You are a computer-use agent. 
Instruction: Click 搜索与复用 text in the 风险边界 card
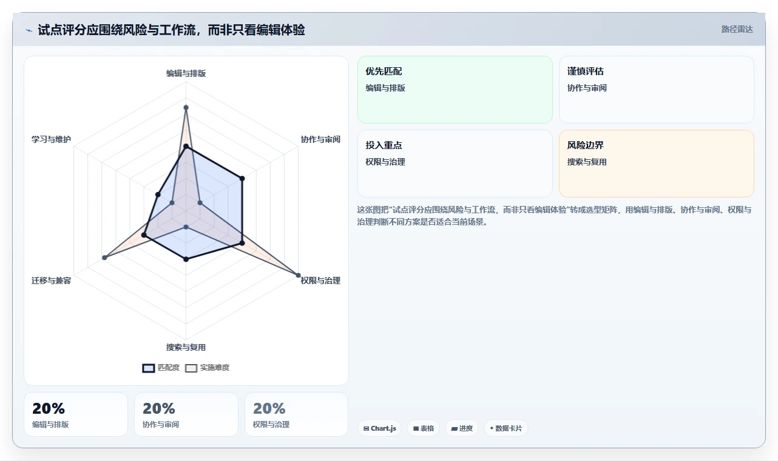[587, 162]
